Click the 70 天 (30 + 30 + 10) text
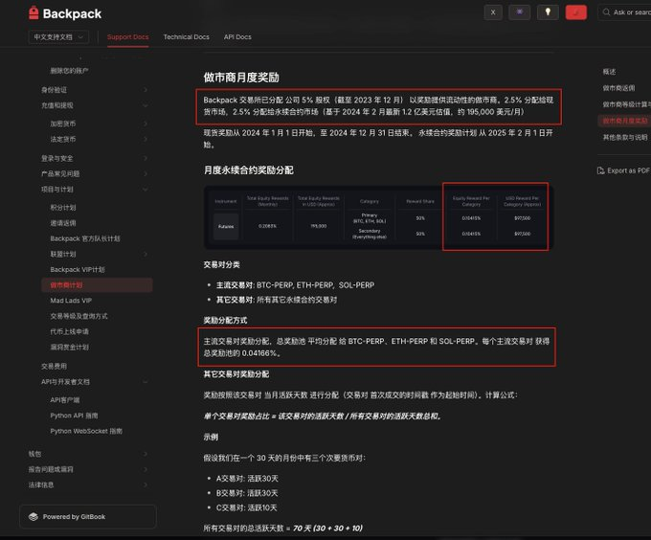Image resolution: width=651 pixels, height=540 pixels. pyautogui.click(x=328, y=529)
